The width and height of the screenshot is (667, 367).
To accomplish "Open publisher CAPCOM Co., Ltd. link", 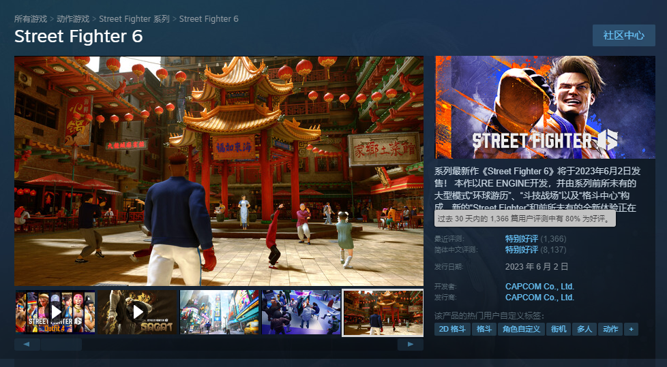I will tap(539, 298).
